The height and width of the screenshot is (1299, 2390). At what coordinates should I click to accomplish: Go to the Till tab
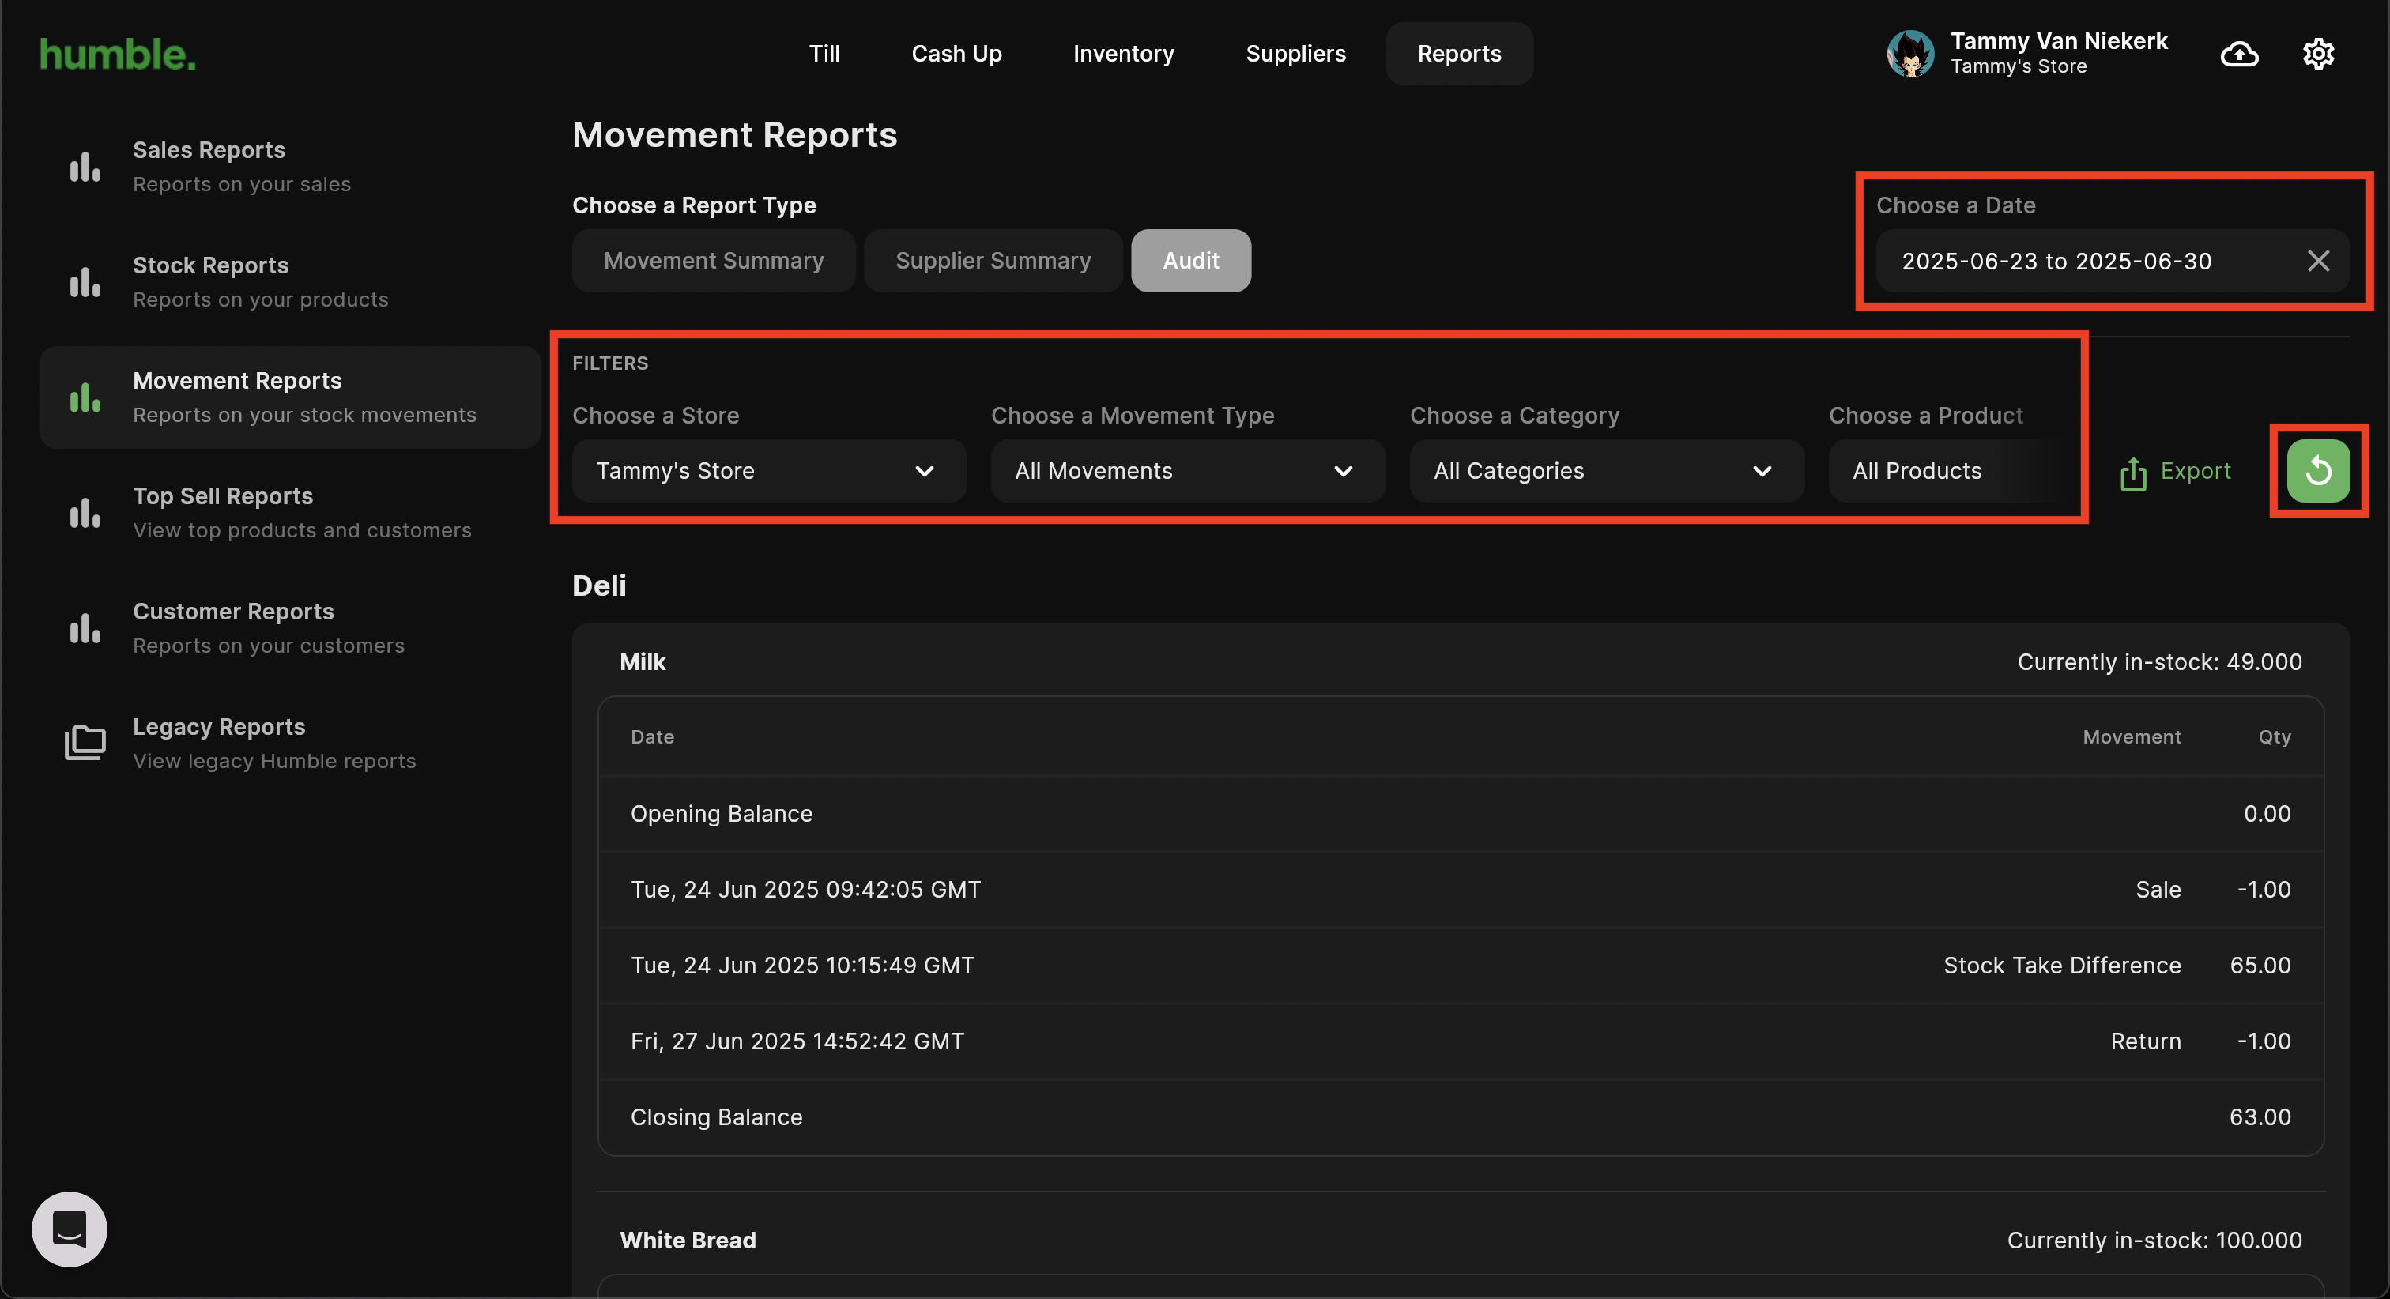(824, 54)
